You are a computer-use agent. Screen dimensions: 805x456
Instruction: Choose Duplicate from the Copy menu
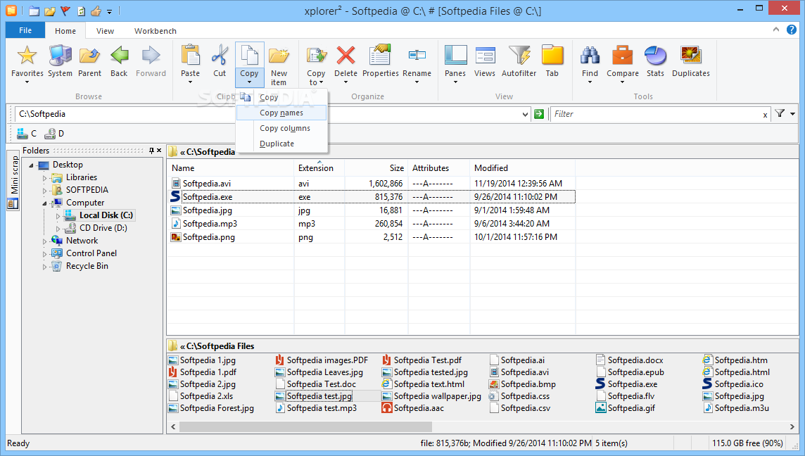click(281, 144)
